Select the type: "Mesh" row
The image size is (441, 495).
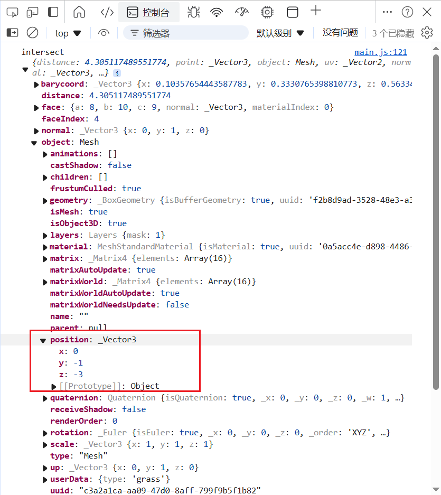pyautogui.click(x=79, y=456)
